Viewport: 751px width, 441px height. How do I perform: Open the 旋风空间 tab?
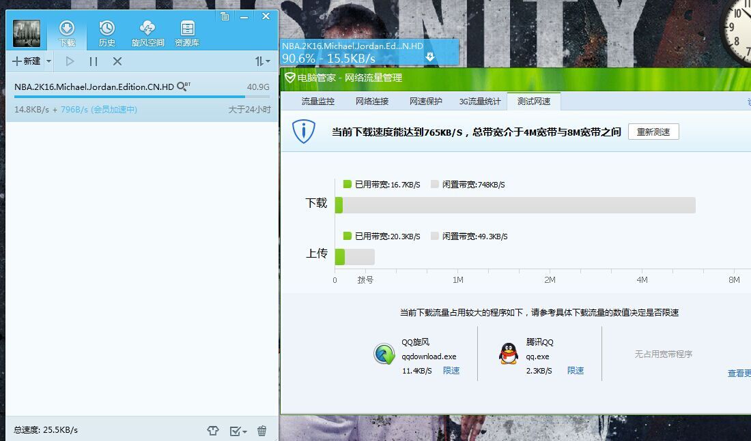coord(147,33)
